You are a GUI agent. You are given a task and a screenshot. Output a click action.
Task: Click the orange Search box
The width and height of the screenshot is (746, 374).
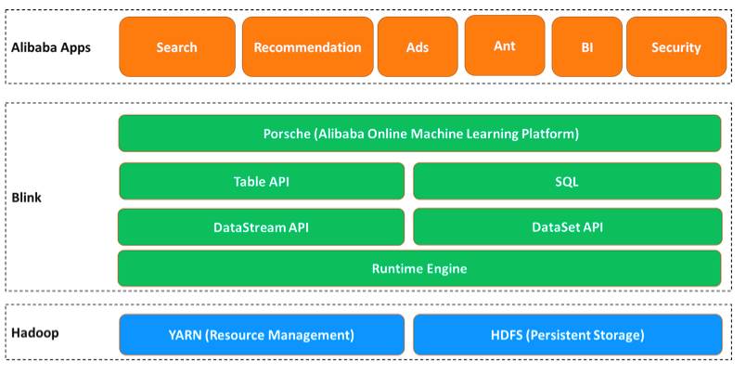tap(177, 46)
